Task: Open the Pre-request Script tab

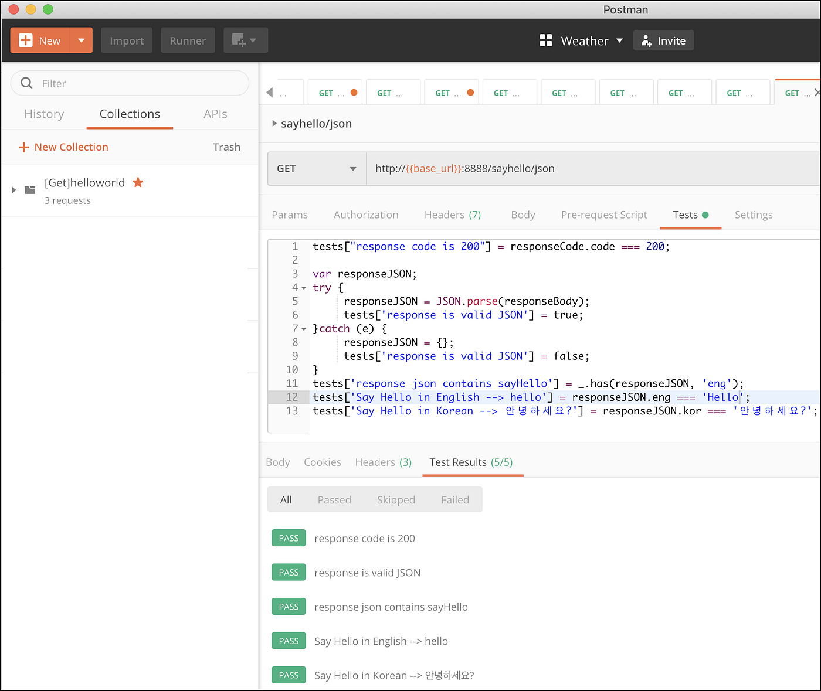Action: (604, 215)
